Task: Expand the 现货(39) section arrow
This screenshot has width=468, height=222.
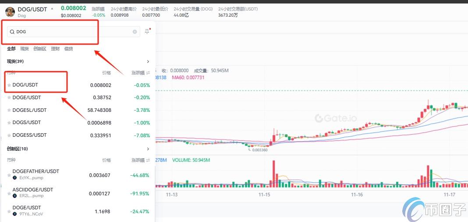Action: click(x=148, y=62)
